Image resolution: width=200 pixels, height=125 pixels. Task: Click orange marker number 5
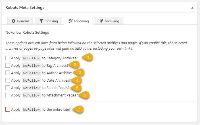77,87
